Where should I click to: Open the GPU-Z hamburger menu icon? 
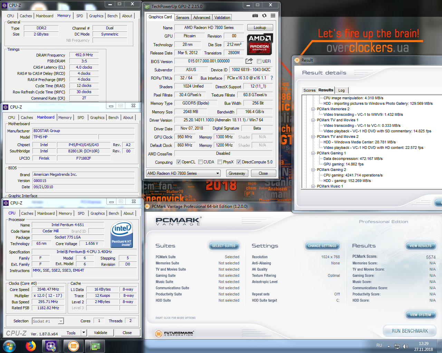click(x=273, y=16)
